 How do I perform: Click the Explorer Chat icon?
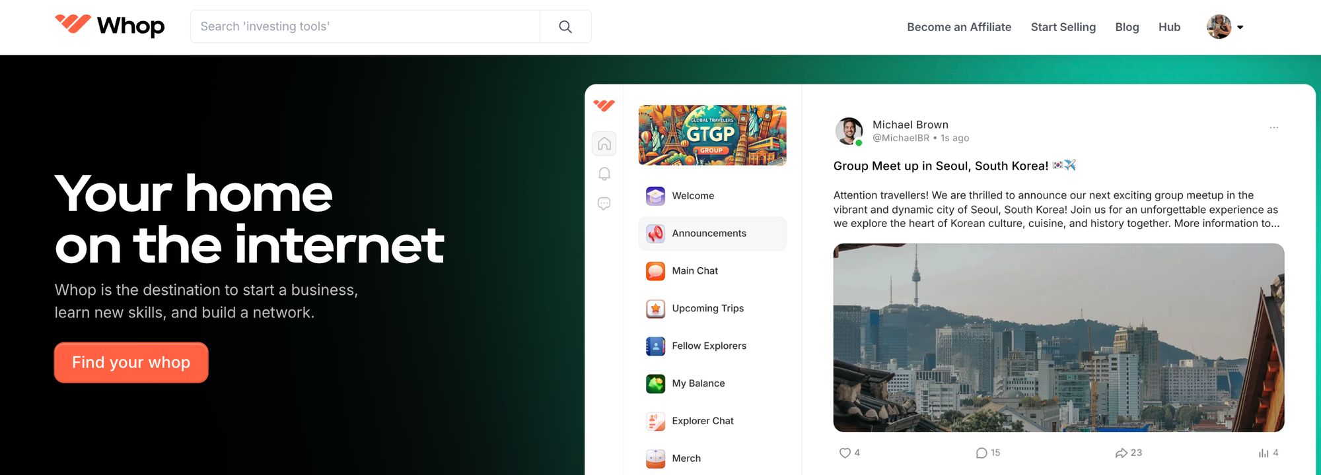tap(655, 422)
